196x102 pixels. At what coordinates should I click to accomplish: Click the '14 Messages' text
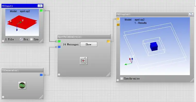pos(71,45)
